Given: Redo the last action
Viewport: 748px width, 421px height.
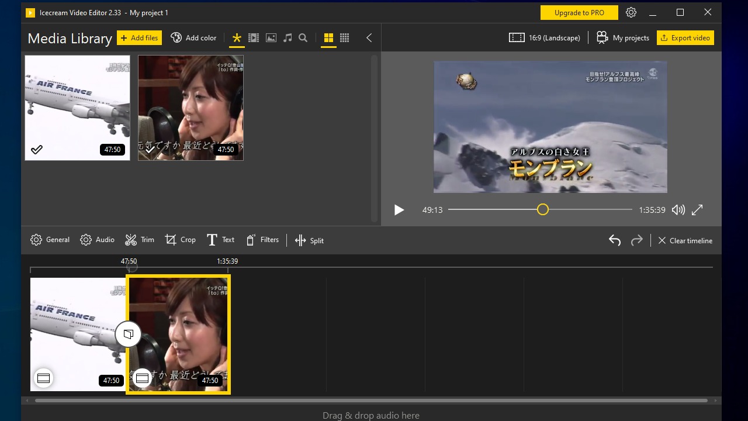Looking at the screenshot, I should click(x=637, y=240).
